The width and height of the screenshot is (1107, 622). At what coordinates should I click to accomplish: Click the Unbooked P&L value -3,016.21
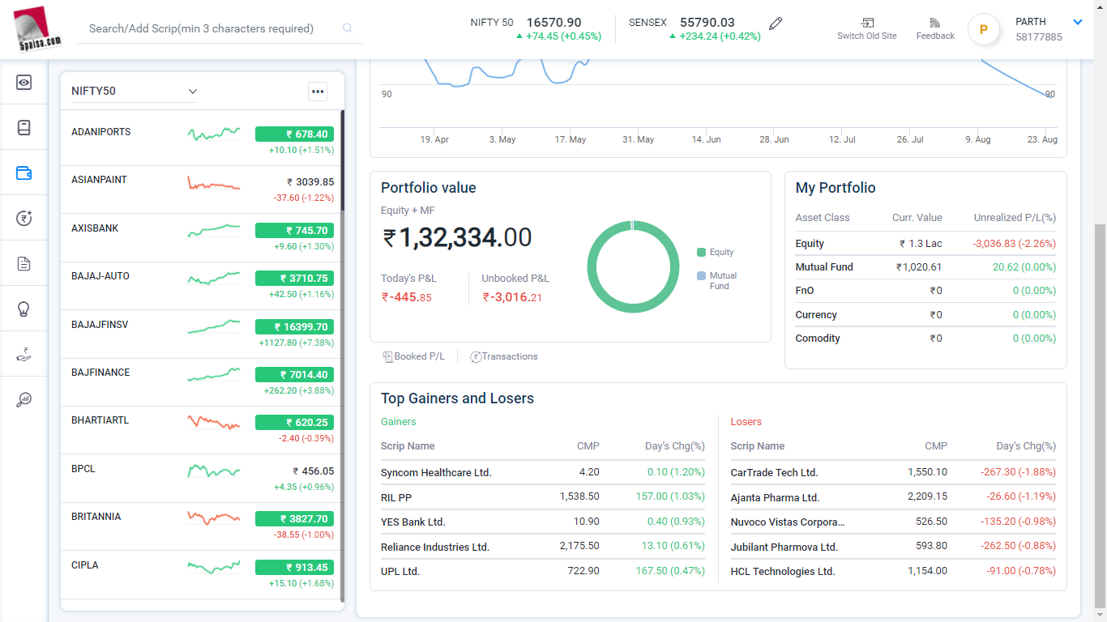tap(512, 297)
